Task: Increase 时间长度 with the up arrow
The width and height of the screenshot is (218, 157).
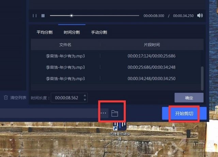Action: [x=85, y=96]
